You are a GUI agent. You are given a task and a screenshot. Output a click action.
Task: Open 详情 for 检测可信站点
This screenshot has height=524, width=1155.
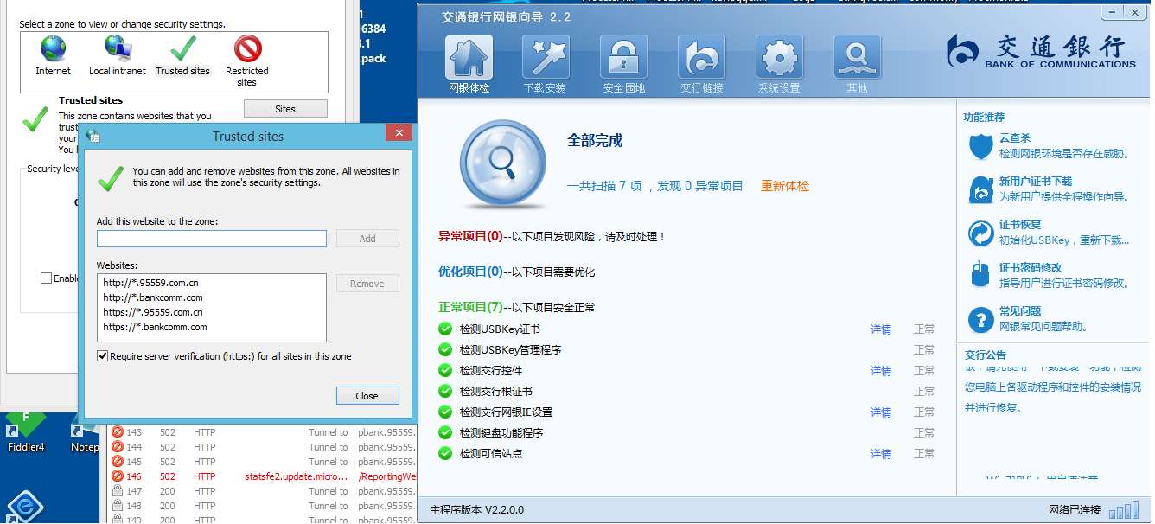(881, 454)
